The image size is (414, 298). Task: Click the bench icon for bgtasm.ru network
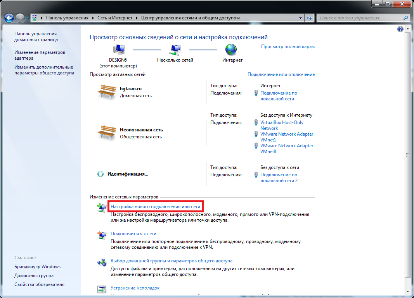click(107, 92)
